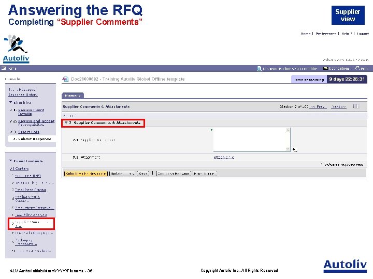Viewport: 373px width, 279px height.
Task: Open Event Contents item 8 in sidebar
Action: click(34, 233)
